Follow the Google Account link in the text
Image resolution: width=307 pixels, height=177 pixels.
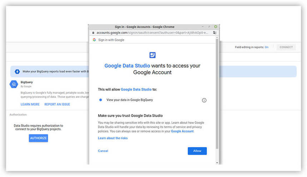tap(182, 131)
